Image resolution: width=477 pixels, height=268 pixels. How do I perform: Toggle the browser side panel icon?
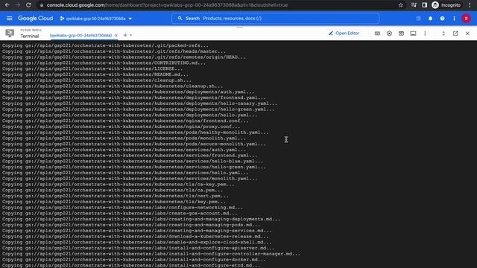coord(424,5)
